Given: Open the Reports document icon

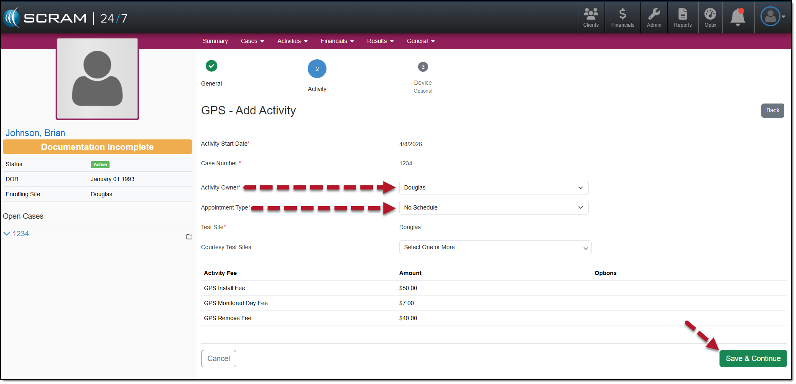Looking at the screenshot, I should [x=682, y=18].
